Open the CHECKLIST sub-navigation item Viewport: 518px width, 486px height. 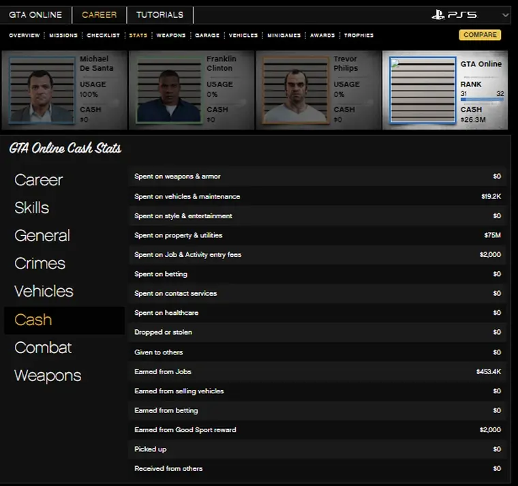[104, 35]
